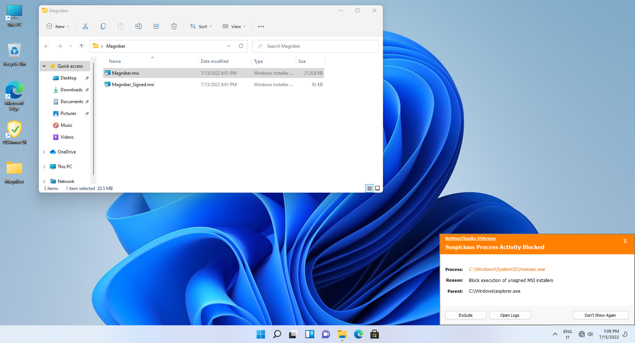Open the Sort dropdown menu
The width and height of the screenshot is (635, 343).
(x=201, y=26)
